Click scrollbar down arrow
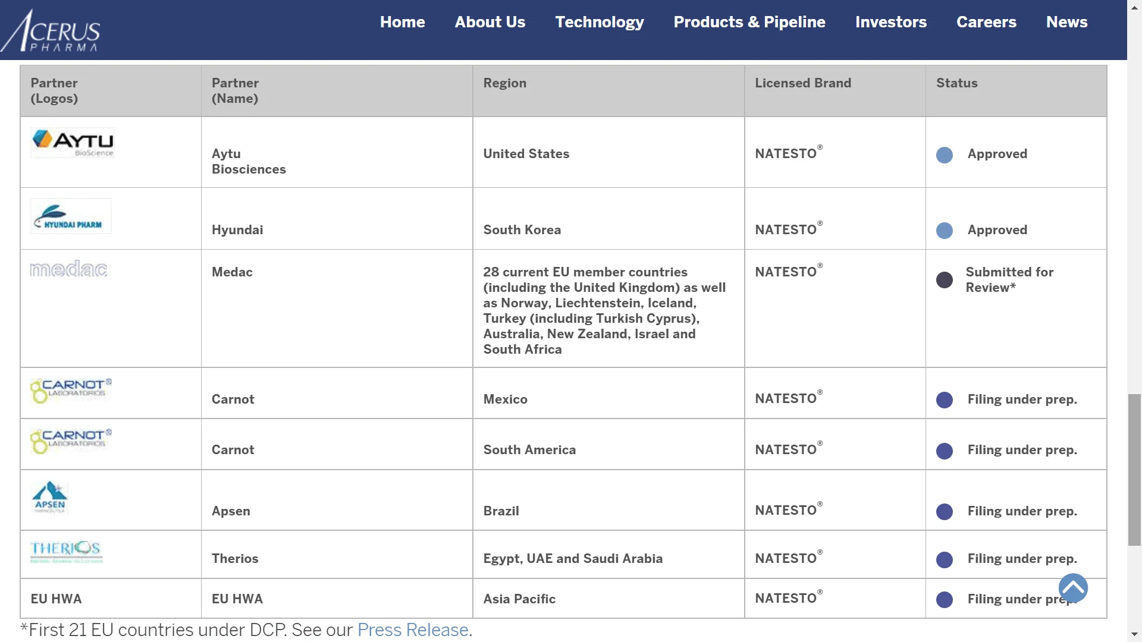The height and width of the screenshot is (642, 1142). coord(1134,634)
